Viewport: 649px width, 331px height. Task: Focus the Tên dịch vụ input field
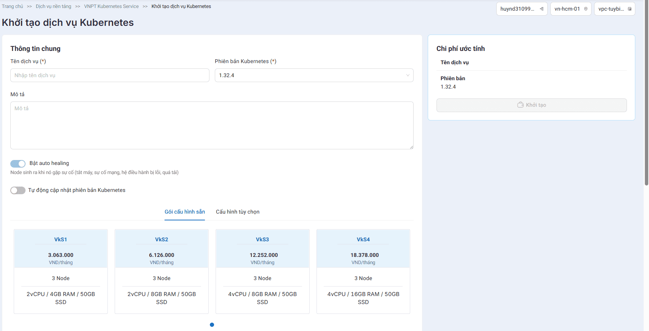[110, 75]
